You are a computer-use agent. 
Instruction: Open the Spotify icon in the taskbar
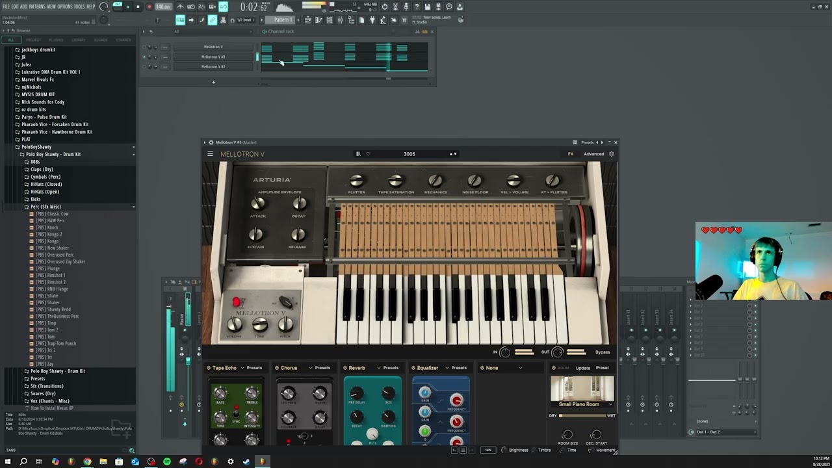pyautogui.click(x=167, y=461)
